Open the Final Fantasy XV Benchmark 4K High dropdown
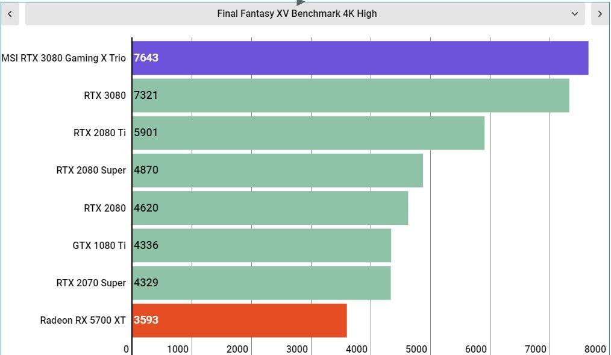This screenshot has width=611, height=355. point(305,14)
